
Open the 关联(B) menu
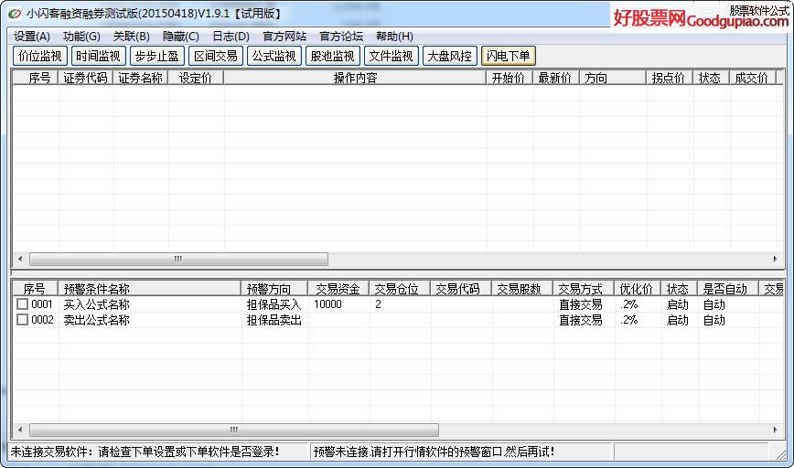pos(131,37)
